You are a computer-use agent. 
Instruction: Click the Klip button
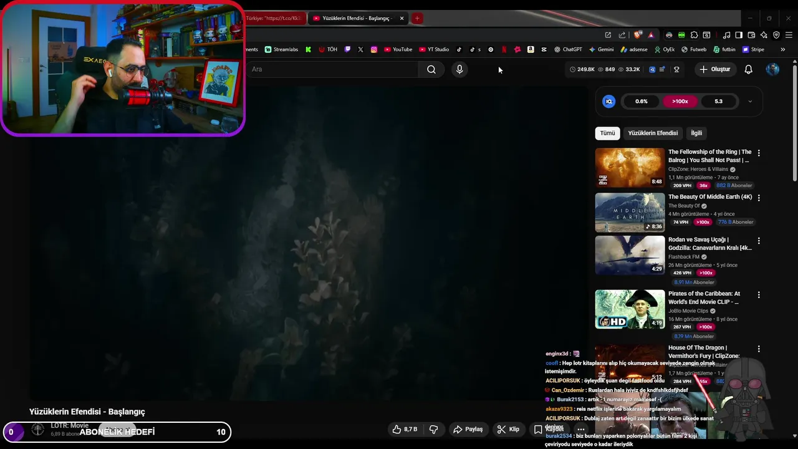tap(508, 429)
